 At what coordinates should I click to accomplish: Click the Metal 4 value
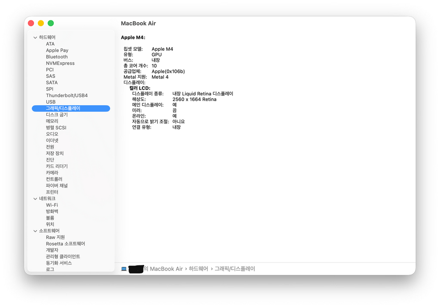160,77
